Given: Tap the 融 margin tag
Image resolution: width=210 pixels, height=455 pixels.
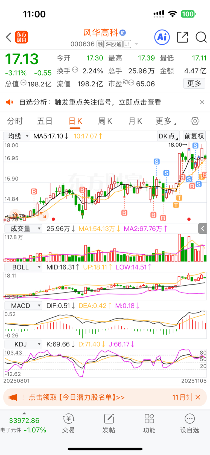Looking at the screenshot, I should [x=100, y=44].
